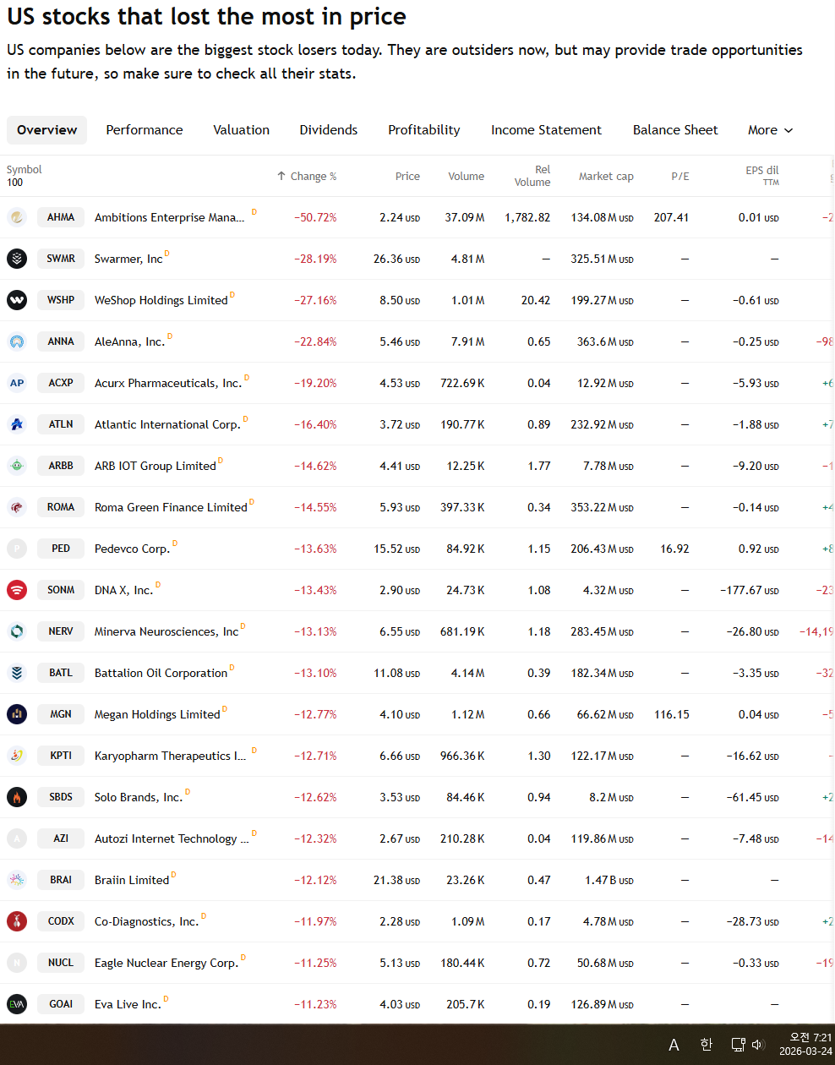835x1065 pixels.
Task: Click the ARBB ARB IOT logo icon
Action: 17,466
